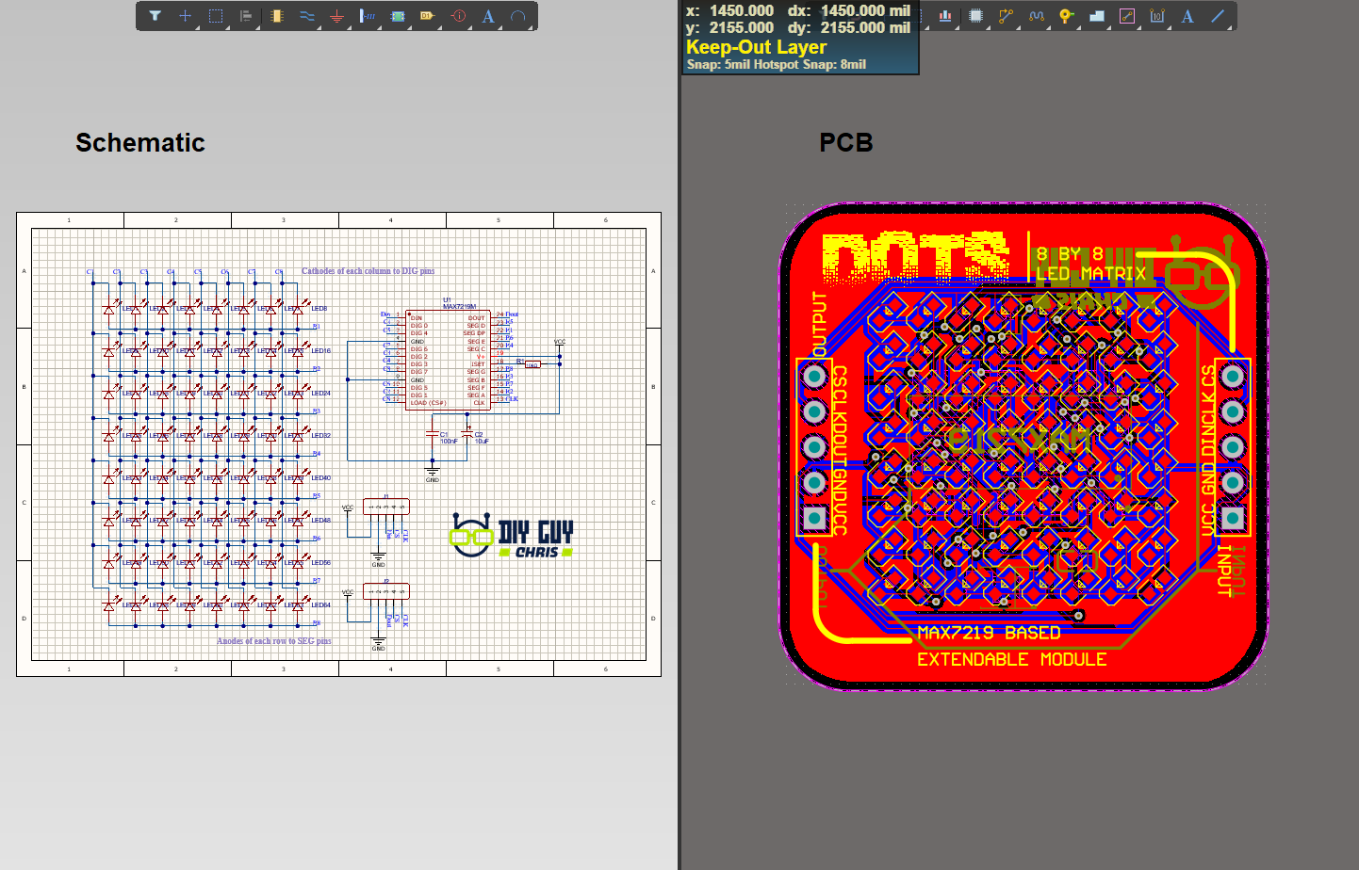Select the Place Component tool on the PCB toolbar

tap(975, 16)
